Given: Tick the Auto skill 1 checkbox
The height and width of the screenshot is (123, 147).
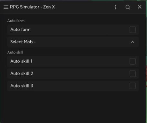Looking at the screenshot, I should [132, 61].
